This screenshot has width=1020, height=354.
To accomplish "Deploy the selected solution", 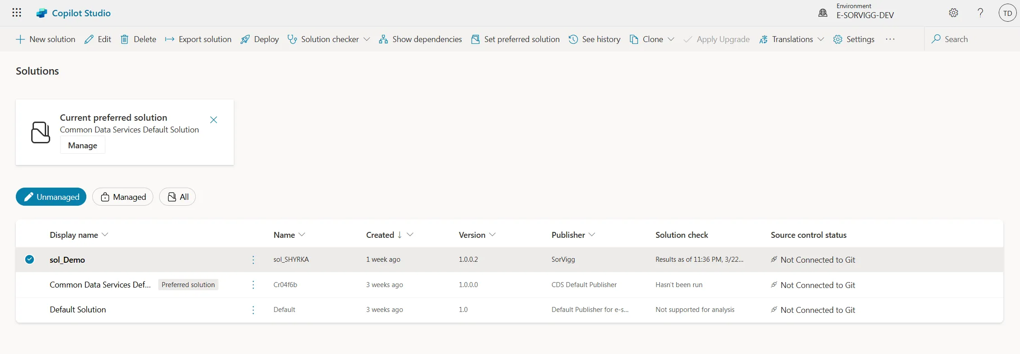I will [x=260, y=39].
